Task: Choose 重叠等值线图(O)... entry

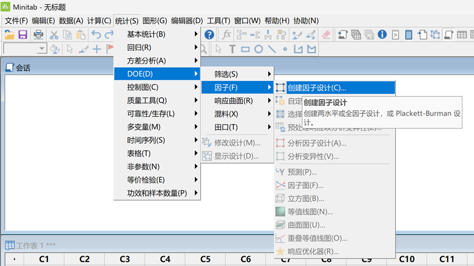Action: pos(335,238)
